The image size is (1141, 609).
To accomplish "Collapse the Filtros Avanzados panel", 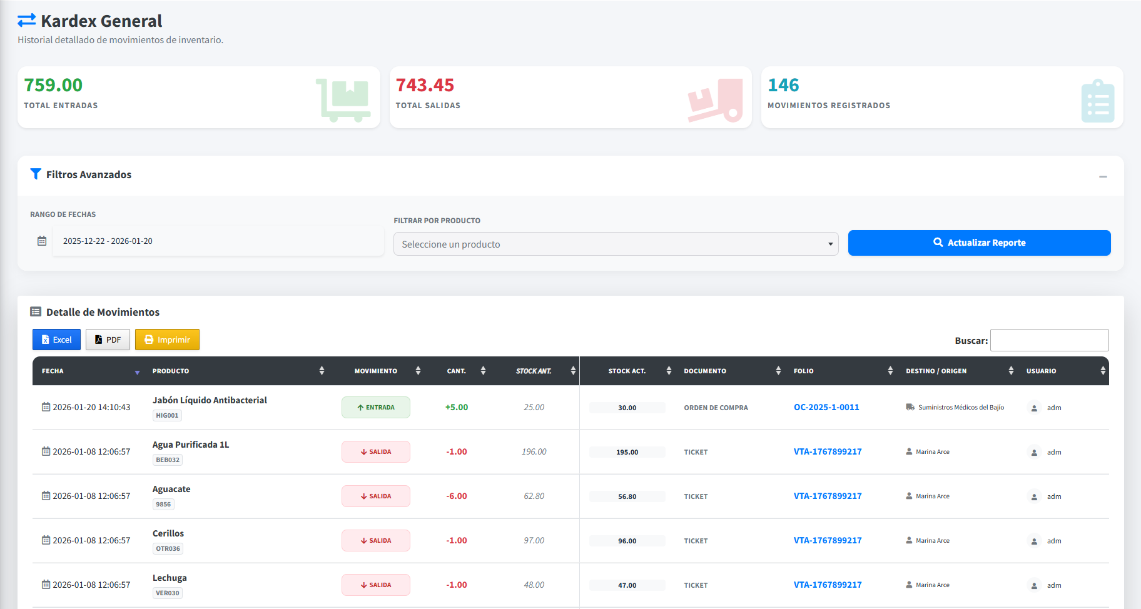I will (x=1103, y=176).
